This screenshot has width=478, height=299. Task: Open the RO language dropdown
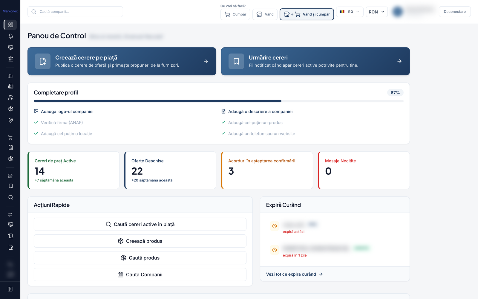[x=350, y=12]
